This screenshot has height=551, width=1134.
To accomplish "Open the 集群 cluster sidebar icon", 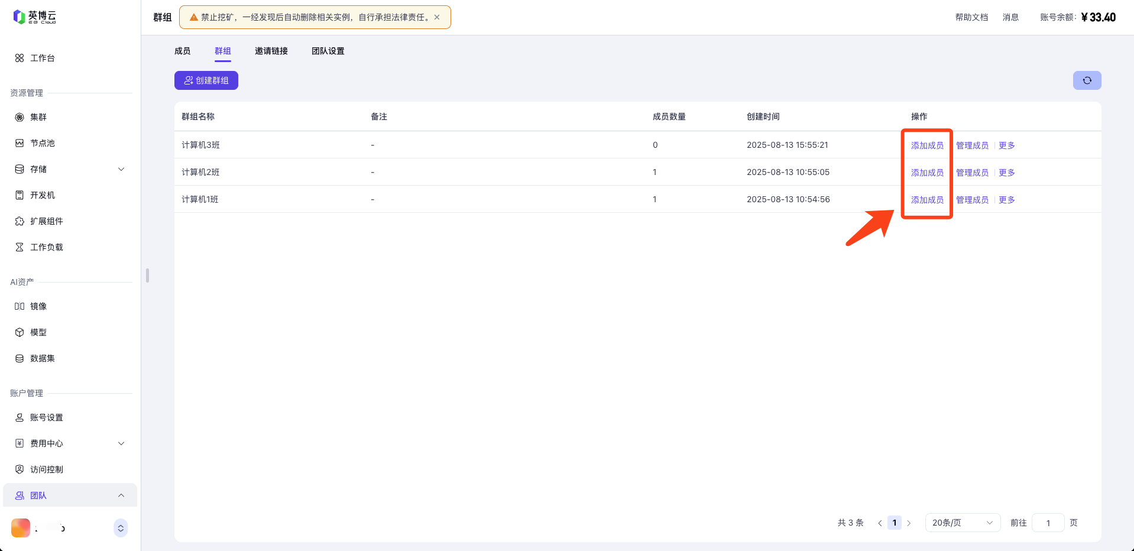I will tap(20, 117).
